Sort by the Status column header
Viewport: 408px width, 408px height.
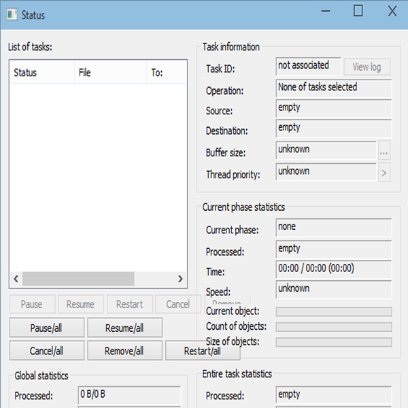pyautogui.click(x=42, y=72)
